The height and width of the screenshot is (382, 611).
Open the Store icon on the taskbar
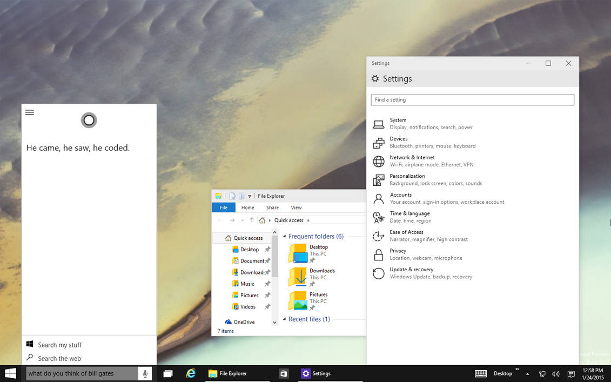point(284,373)
